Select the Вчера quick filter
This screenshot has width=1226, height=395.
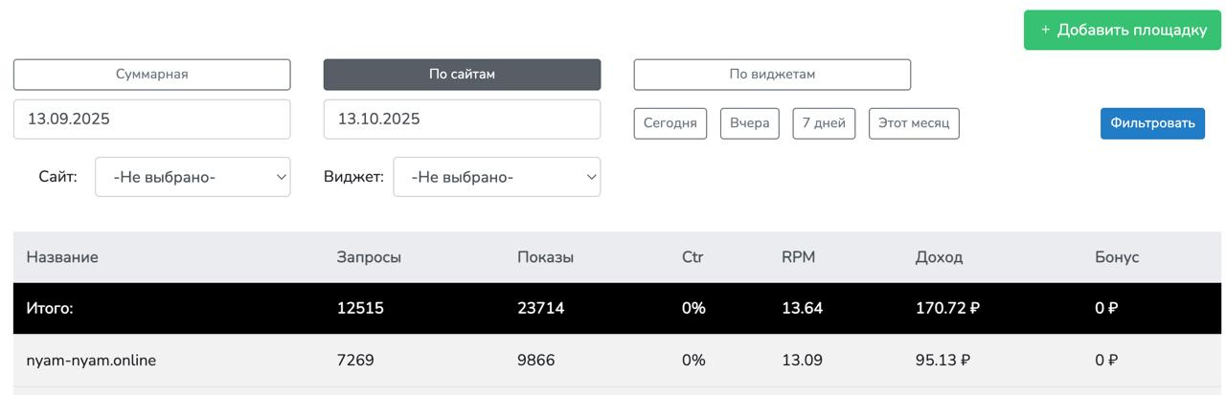749,123
